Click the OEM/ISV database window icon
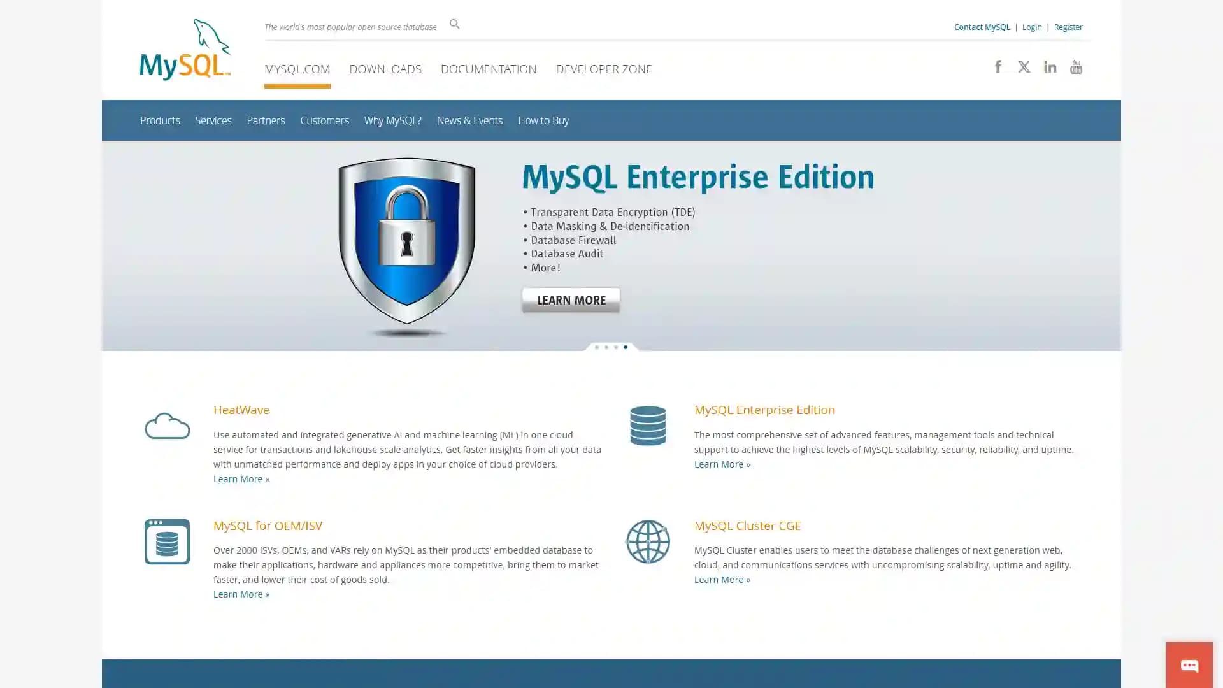Viewport: 1223px width, 688px height. [167, 541]
